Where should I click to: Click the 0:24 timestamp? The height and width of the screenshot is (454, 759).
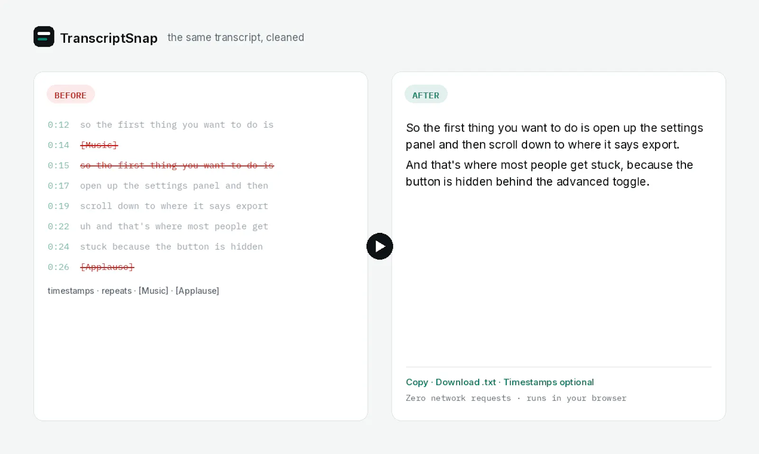tap(58, 247)
